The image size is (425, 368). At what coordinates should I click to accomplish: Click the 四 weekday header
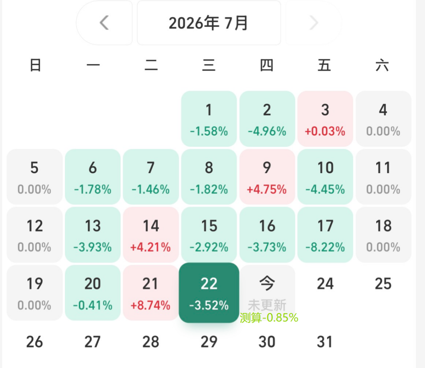267,66
